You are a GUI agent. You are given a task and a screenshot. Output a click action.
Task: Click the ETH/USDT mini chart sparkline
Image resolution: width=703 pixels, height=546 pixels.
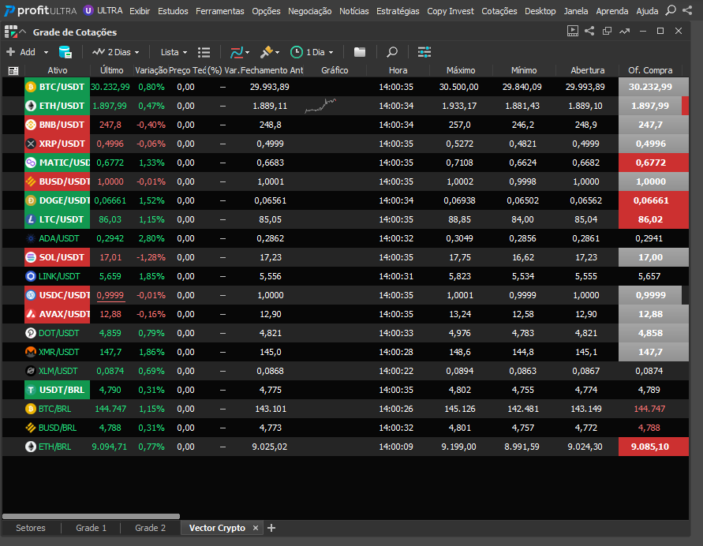click(x=320, y=106)
